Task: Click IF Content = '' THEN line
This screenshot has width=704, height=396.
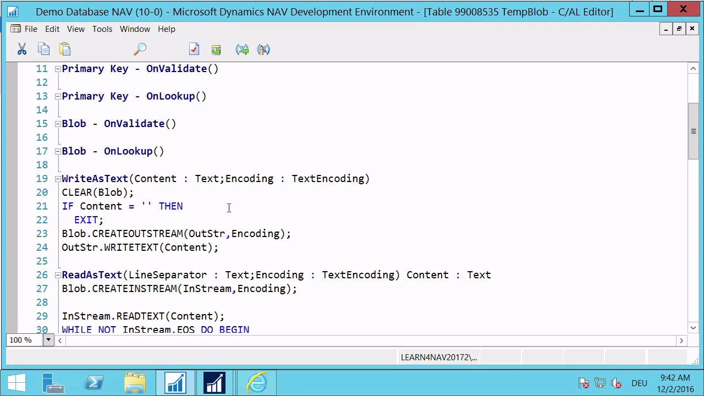Action: pos(122,206)
